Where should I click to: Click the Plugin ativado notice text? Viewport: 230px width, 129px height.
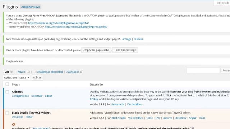15,61
